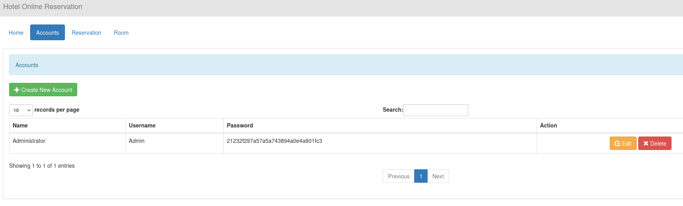The height and width of the screenshot is (206, 683).
Task: Go to the Next page
Action: 438,176
